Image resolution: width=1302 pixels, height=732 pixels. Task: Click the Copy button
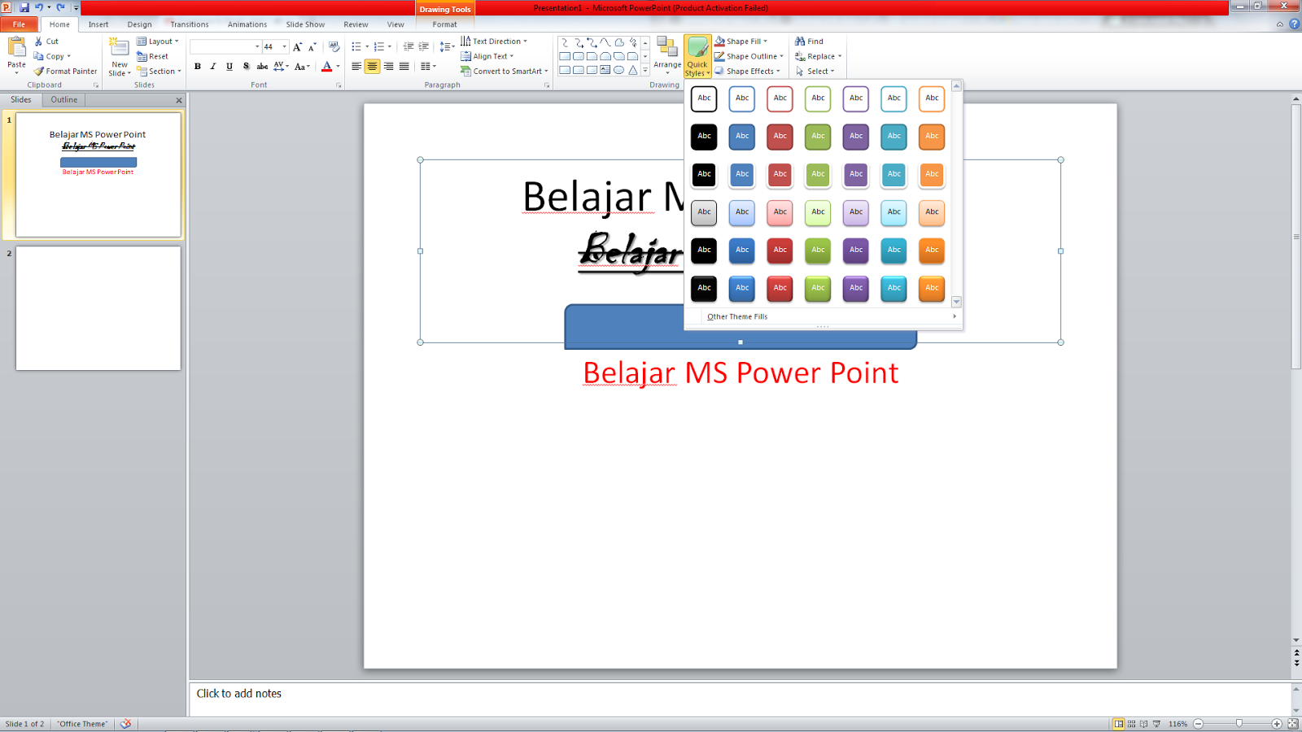tap(52, 57)
